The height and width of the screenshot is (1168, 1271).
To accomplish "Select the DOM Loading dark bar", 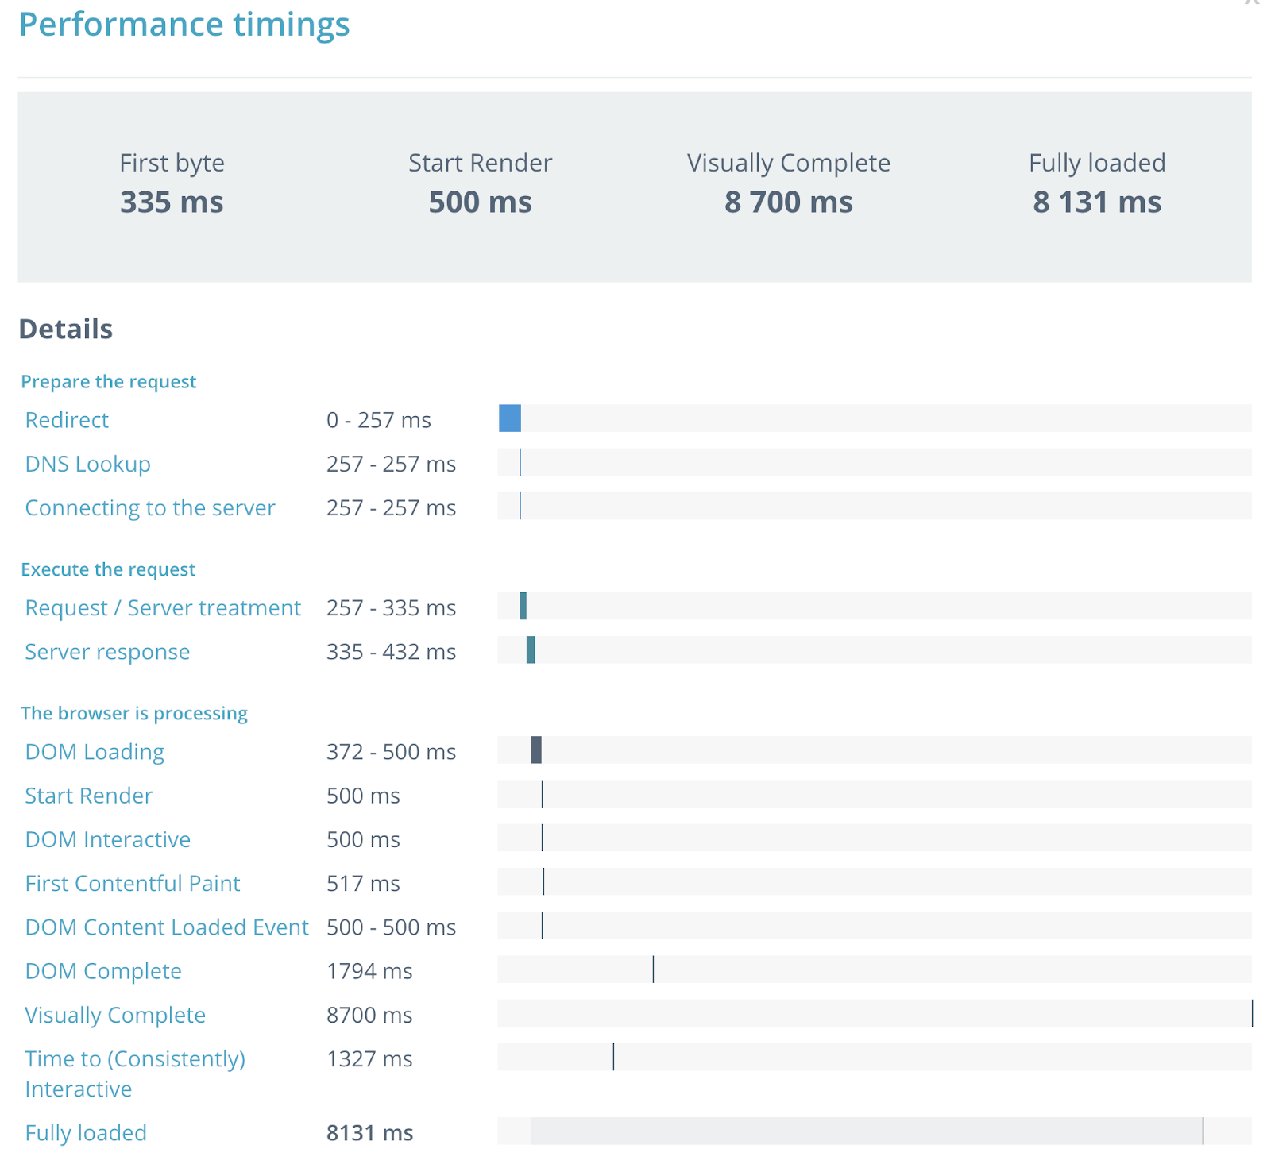I will click(x=536, y=750).
